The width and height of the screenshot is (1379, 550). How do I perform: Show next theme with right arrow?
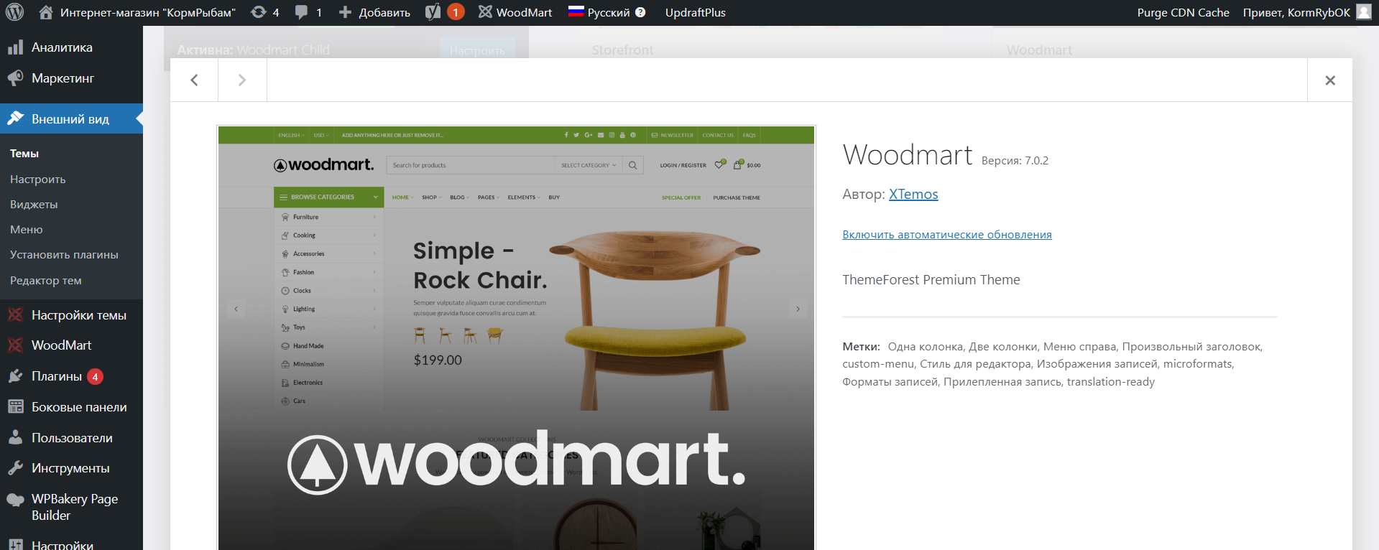[242, 80]
